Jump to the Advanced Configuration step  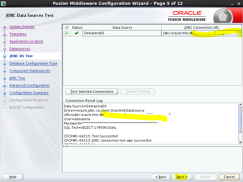pyautogui.click(x=29, y=86)
